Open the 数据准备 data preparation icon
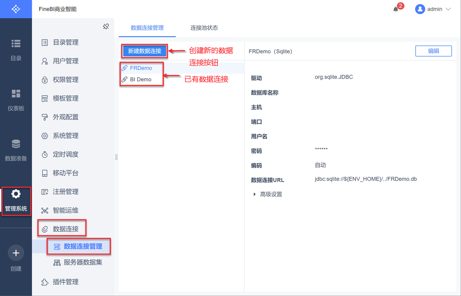 tap(16, 144)
